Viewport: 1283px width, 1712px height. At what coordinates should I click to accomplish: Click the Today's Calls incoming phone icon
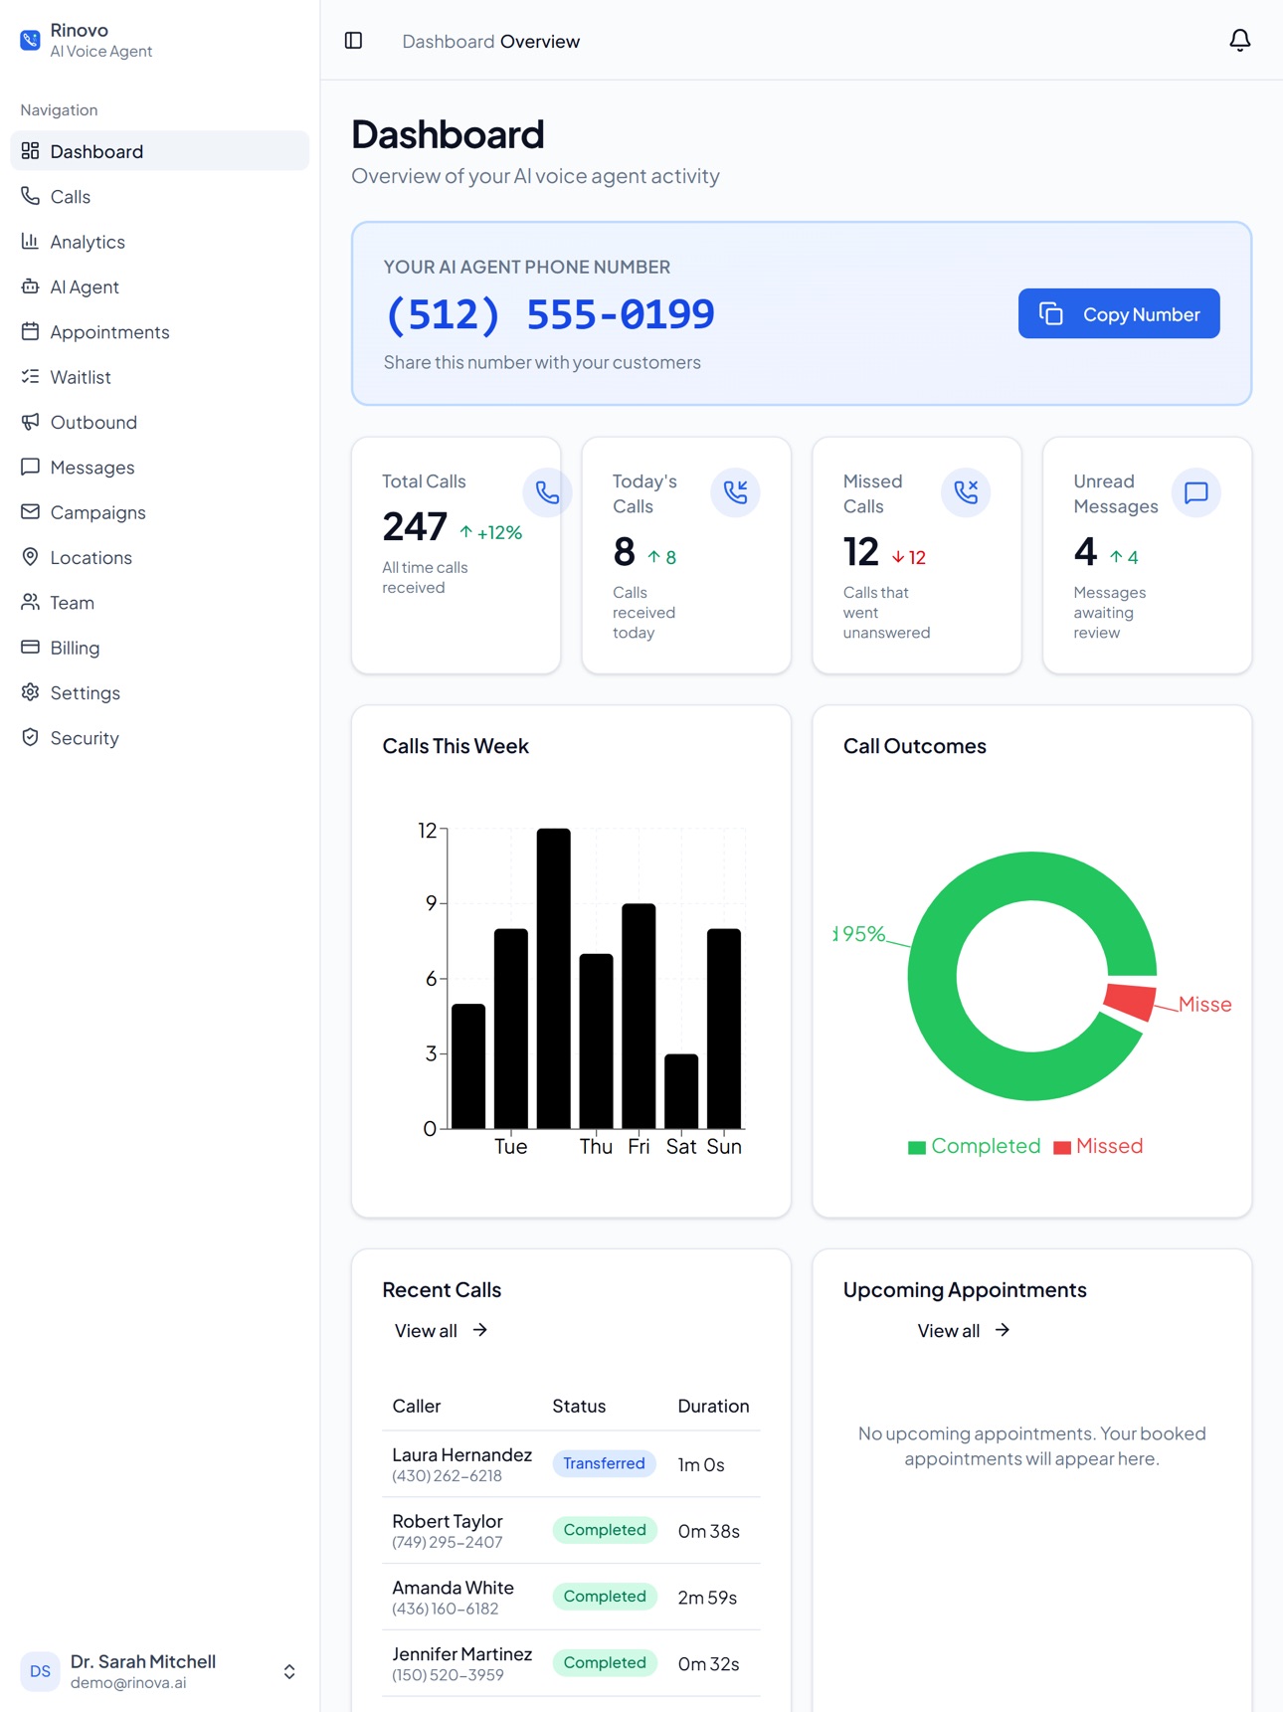pos(736,492)
